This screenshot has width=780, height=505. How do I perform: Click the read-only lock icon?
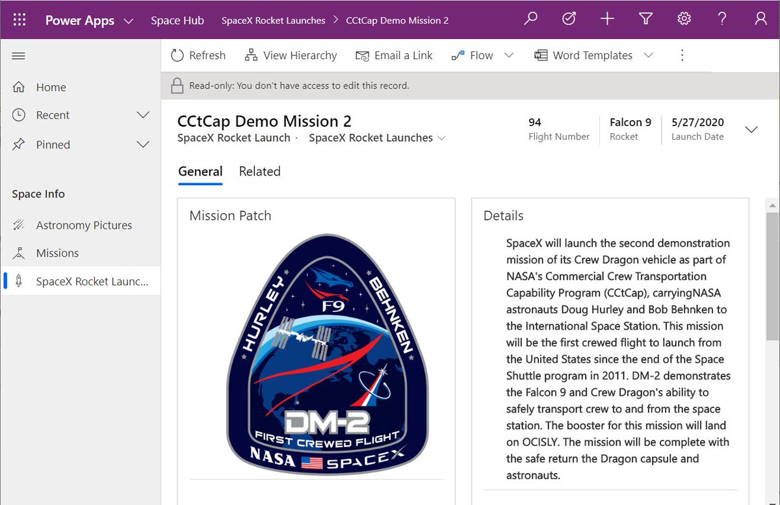(x=177, y=86)
